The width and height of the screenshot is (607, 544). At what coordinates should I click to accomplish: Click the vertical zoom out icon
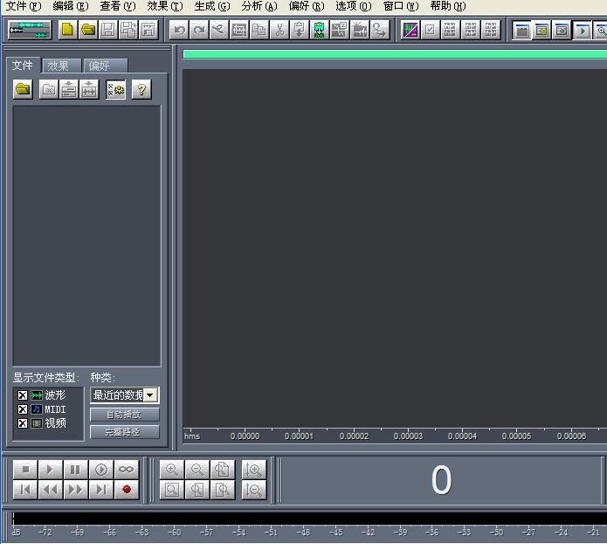254,490
